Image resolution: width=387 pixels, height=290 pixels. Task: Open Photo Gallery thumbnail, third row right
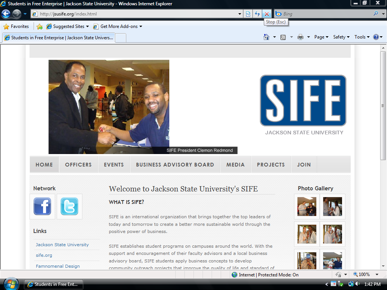pos(333,261)
